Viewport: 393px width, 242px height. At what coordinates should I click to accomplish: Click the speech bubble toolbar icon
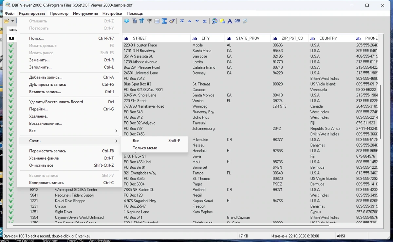127,21
